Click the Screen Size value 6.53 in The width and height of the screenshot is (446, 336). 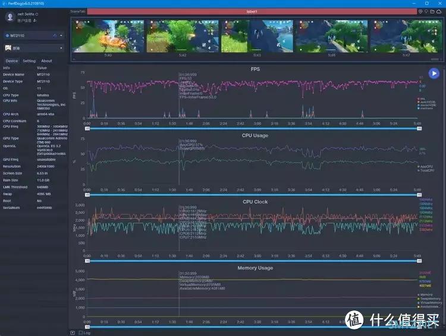click(x=42, y=173)
